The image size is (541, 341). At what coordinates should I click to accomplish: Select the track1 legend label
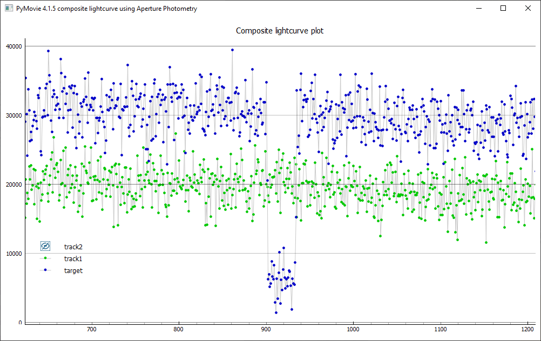pos(73,258)
